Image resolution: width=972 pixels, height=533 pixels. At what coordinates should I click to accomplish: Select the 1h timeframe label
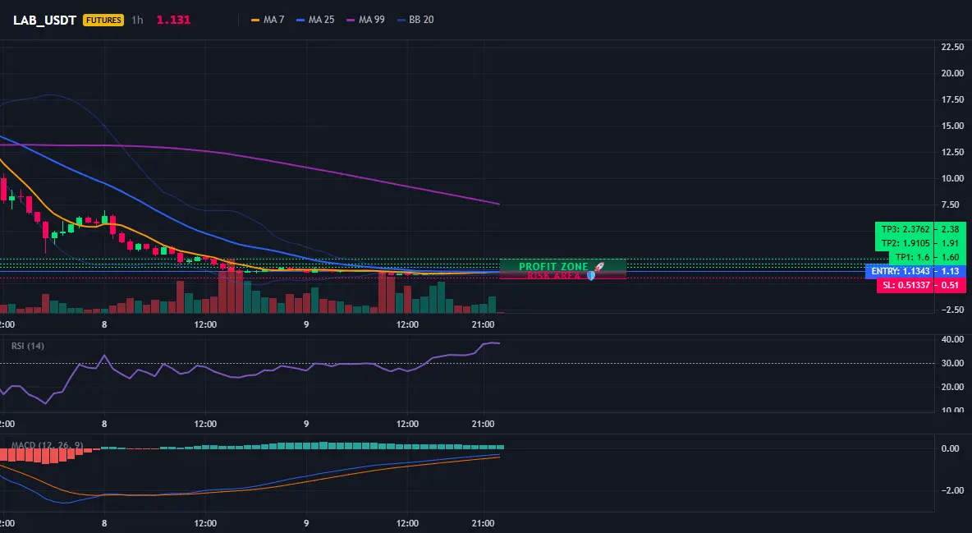[138, 20]
